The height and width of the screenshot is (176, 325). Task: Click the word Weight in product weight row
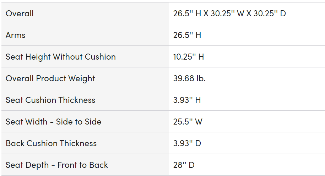pyautogui.click(x=81, y=78)
